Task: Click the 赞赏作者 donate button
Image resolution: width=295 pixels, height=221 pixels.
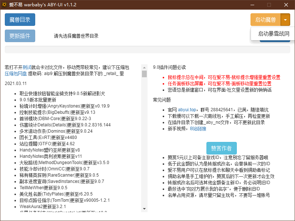Action: [x=221, y=148]
